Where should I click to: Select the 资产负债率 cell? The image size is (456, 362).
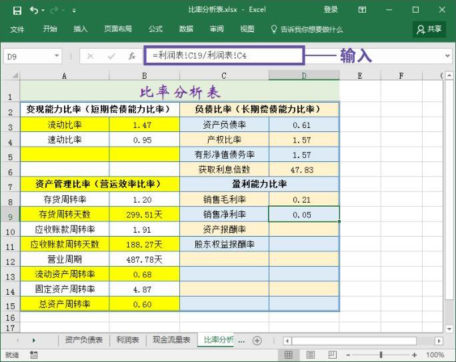pyautogui.click(x=224, y=125)
